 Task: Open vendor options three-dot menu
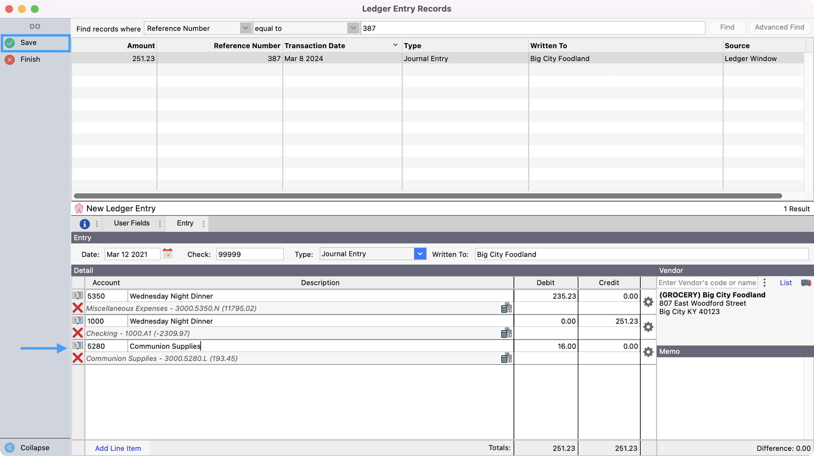[x=764, y=283]
